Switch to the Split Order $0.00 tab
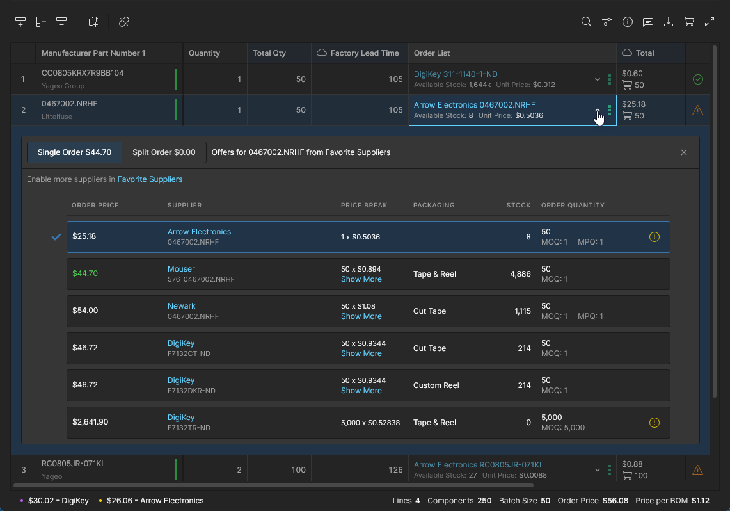Viewport: 730px width, 511px height. click(164, 152)
